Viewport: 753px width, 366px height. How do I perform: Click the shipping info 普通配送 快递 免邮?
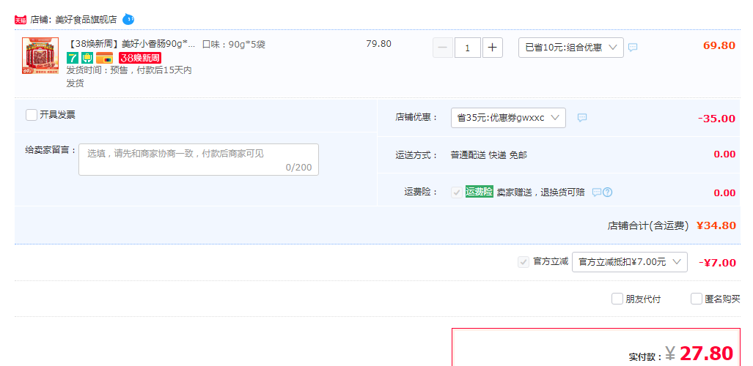[x=489, y=155]
